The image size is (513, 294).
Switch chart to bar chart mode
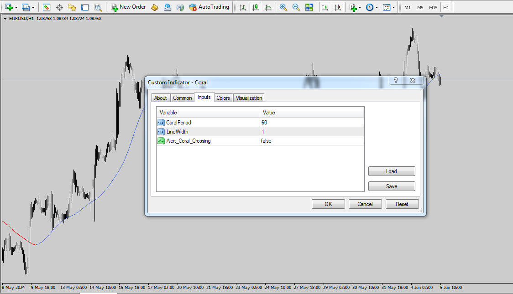(x=243, y=7)
